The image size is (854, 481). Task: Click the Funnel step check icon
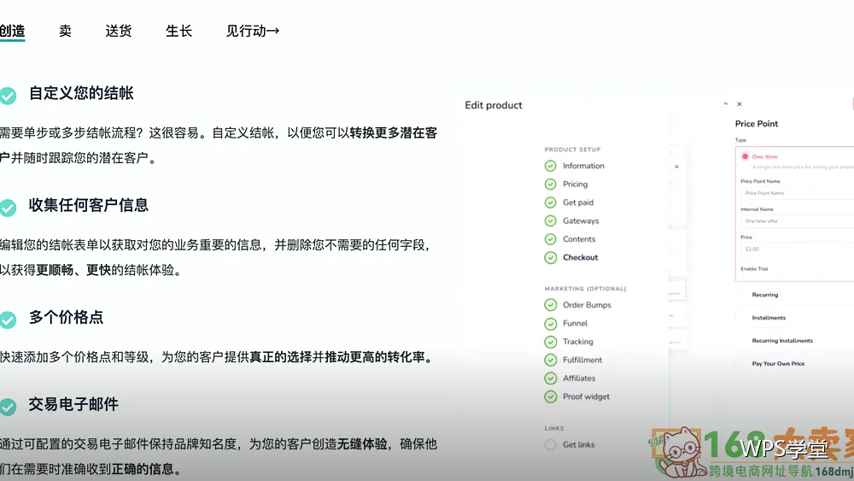pyautogui.click(x=550, y=324)
